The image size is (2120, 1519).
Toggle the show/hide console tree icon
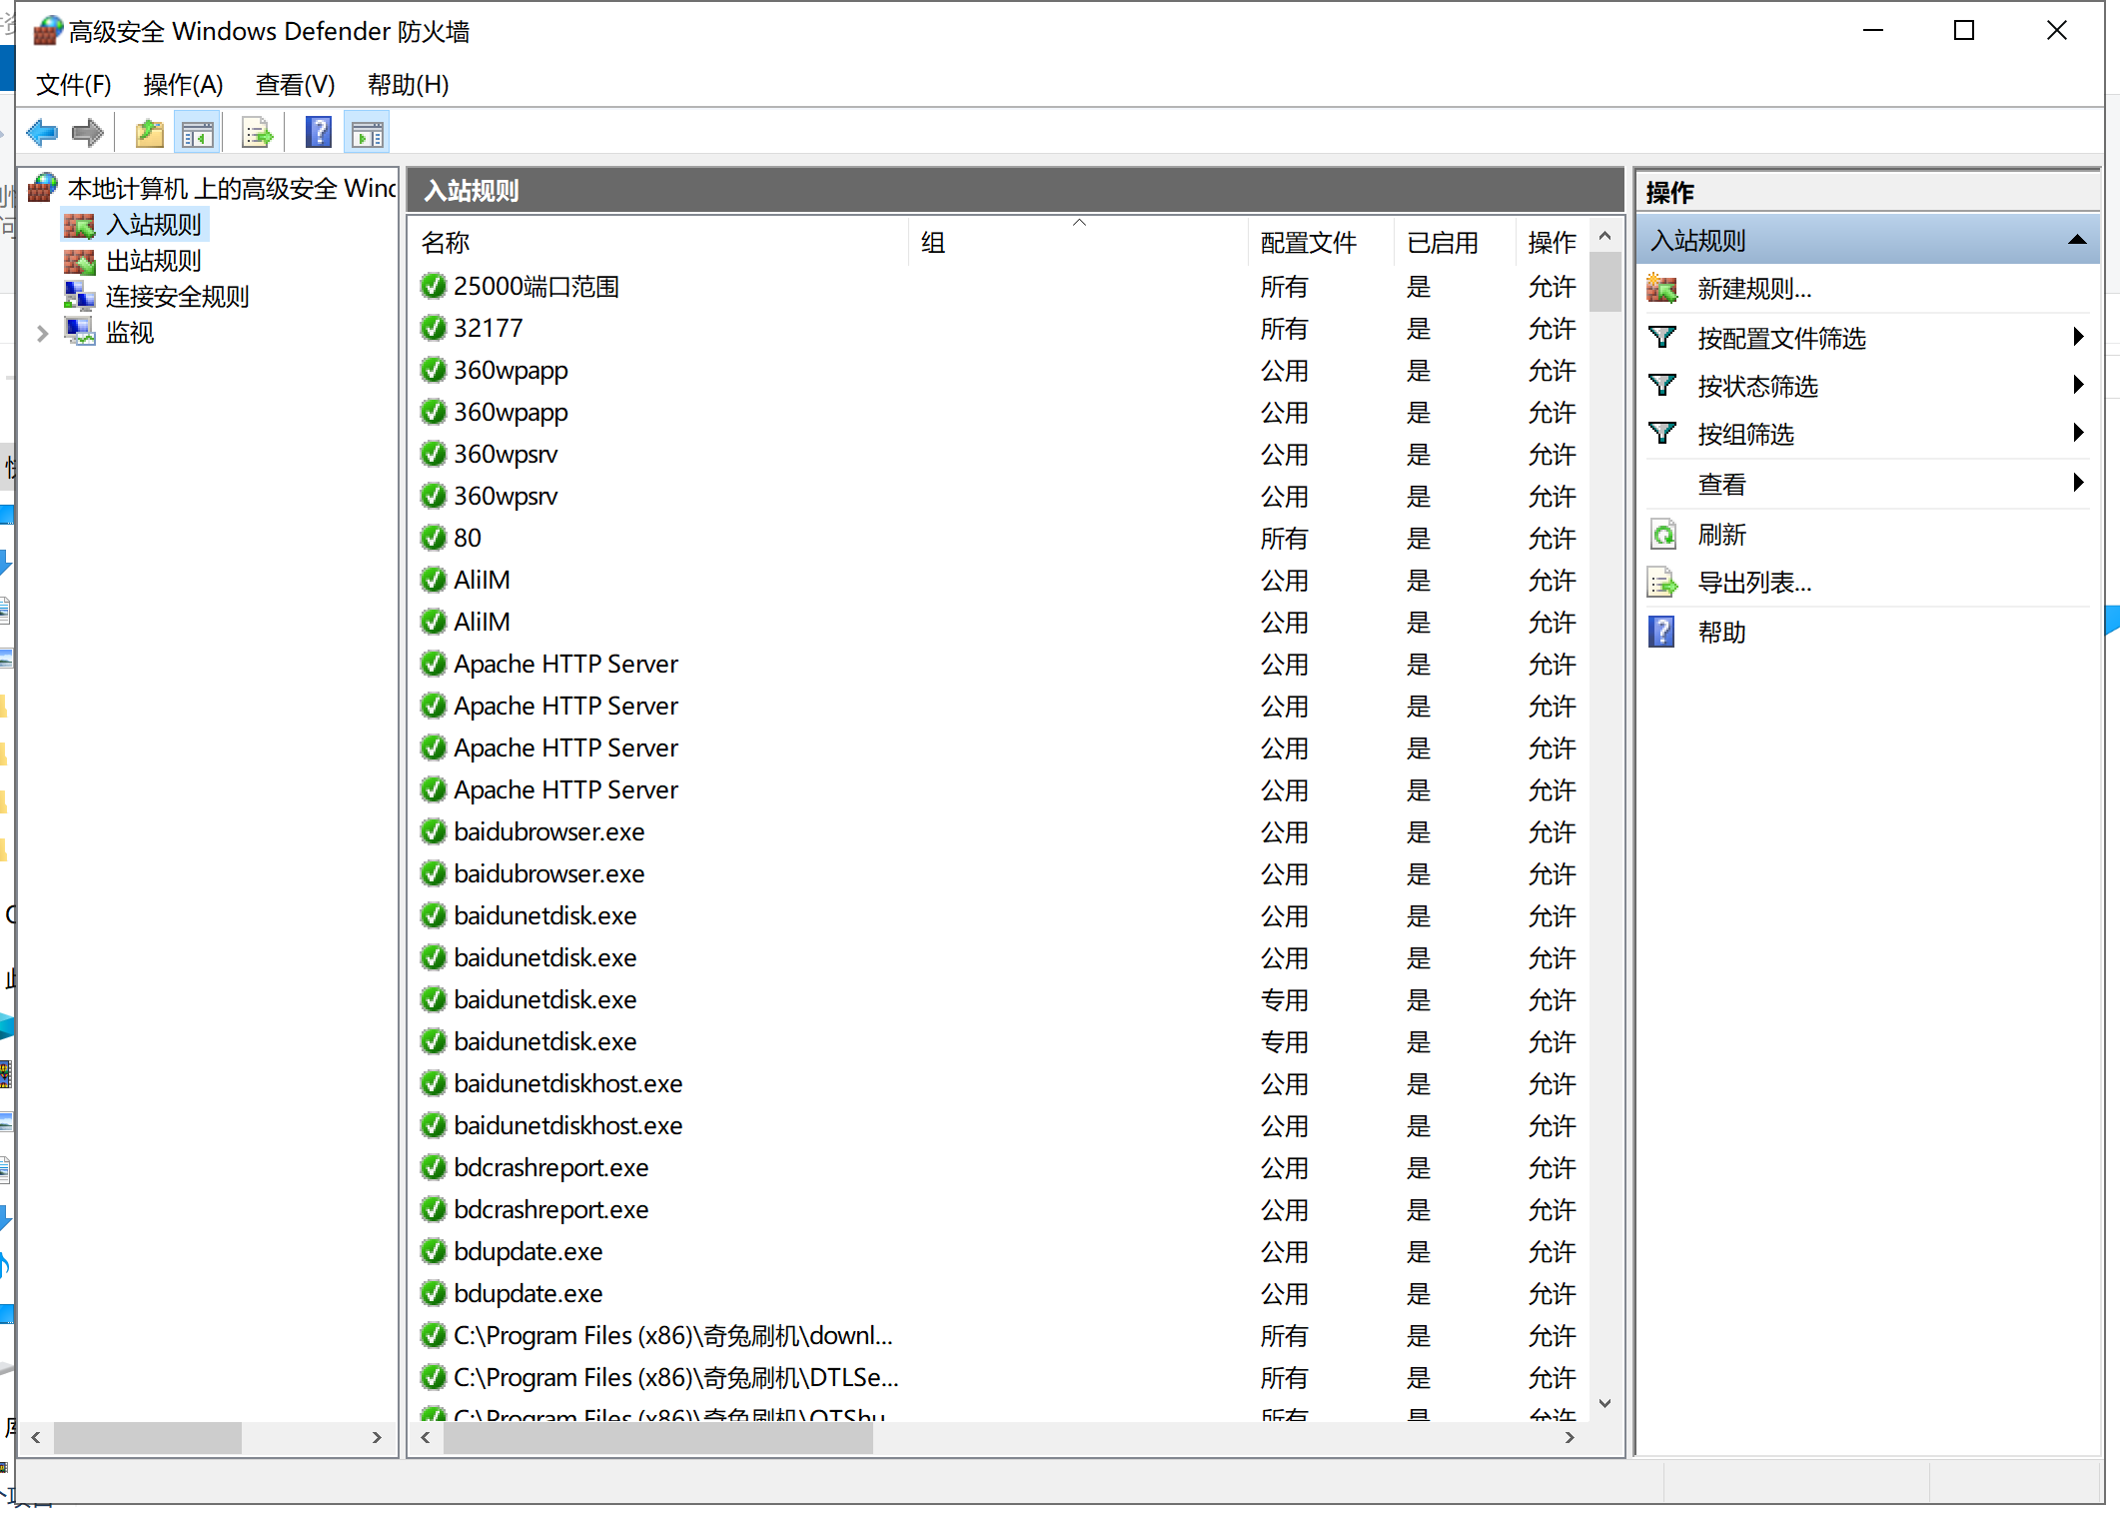[197, 133]
